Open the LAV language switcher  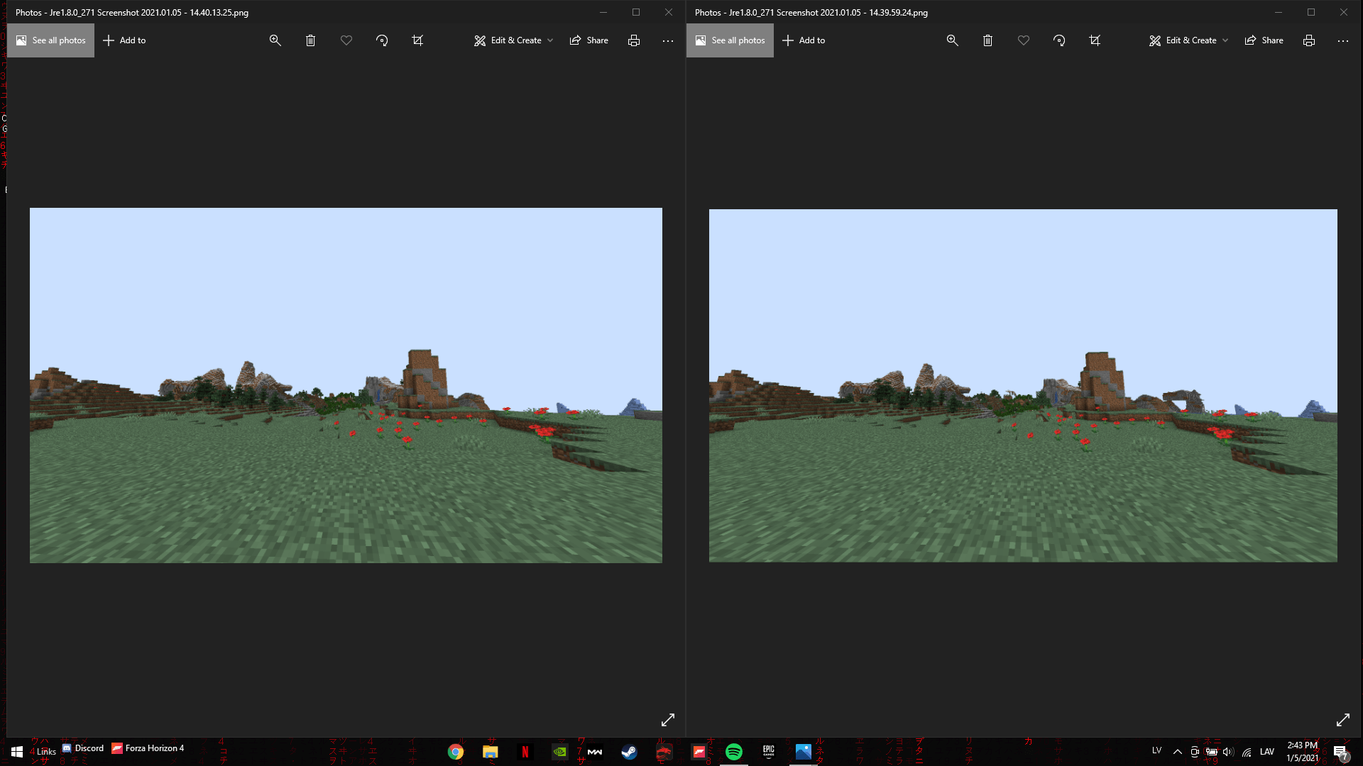(x=1268, y=751)
